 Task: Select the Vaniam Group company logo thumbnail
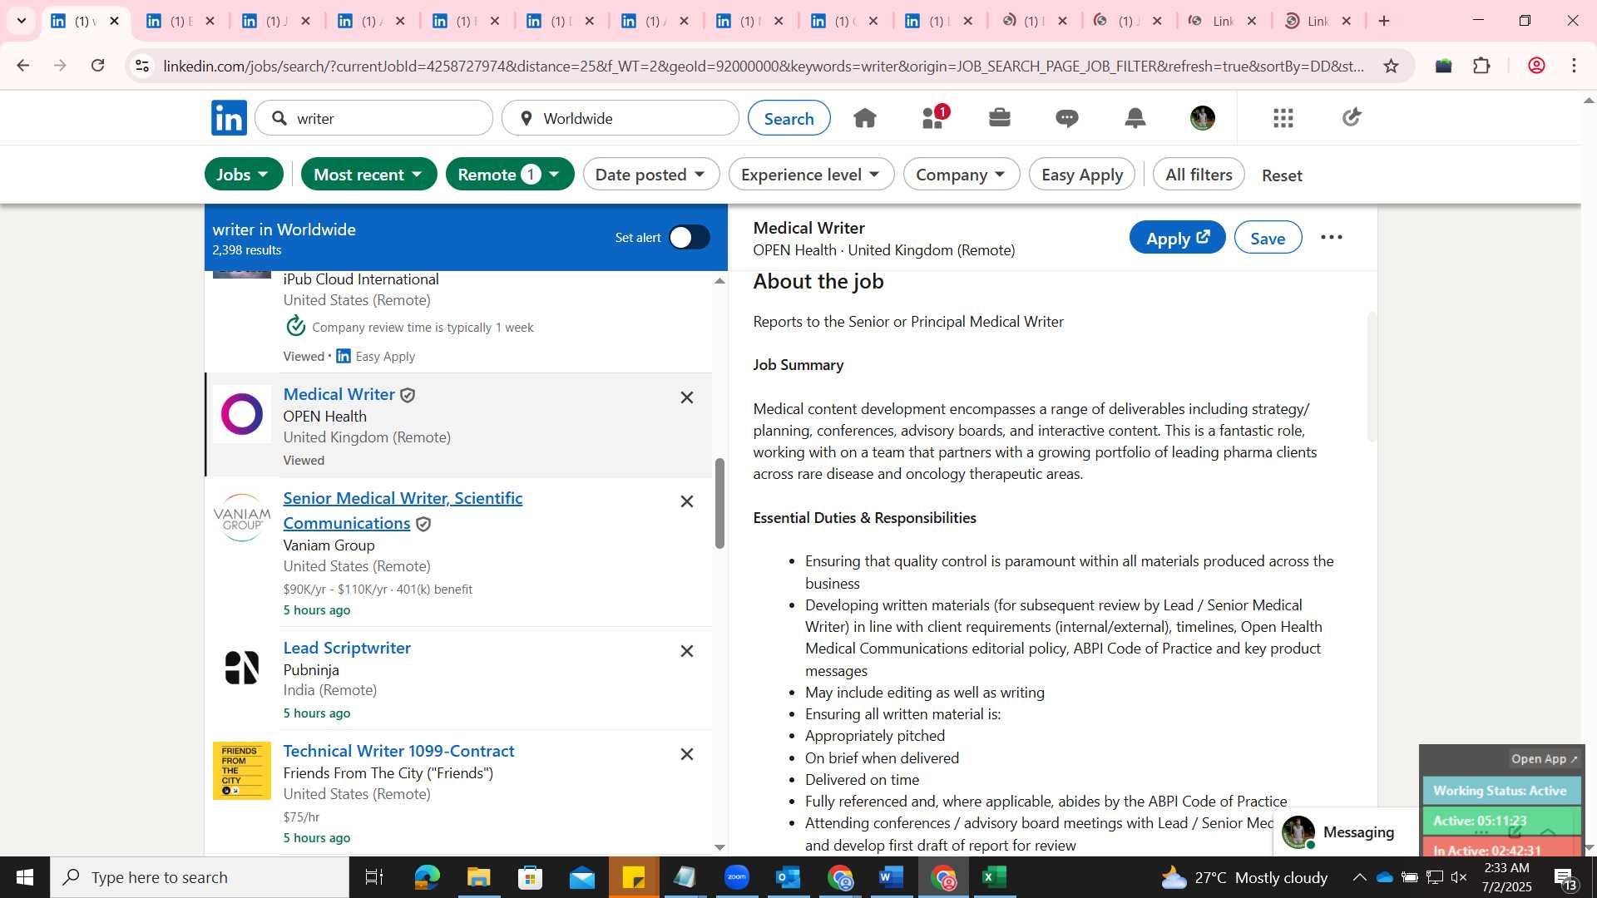(242, 517)
